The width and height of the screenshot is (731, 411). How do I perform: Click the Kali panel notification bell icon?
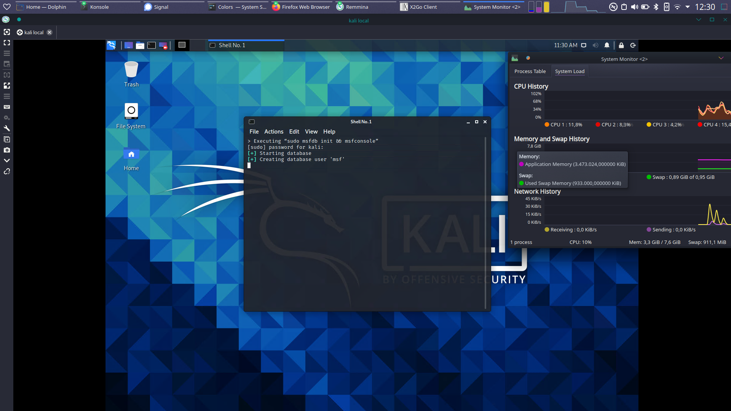coord(607,45)
